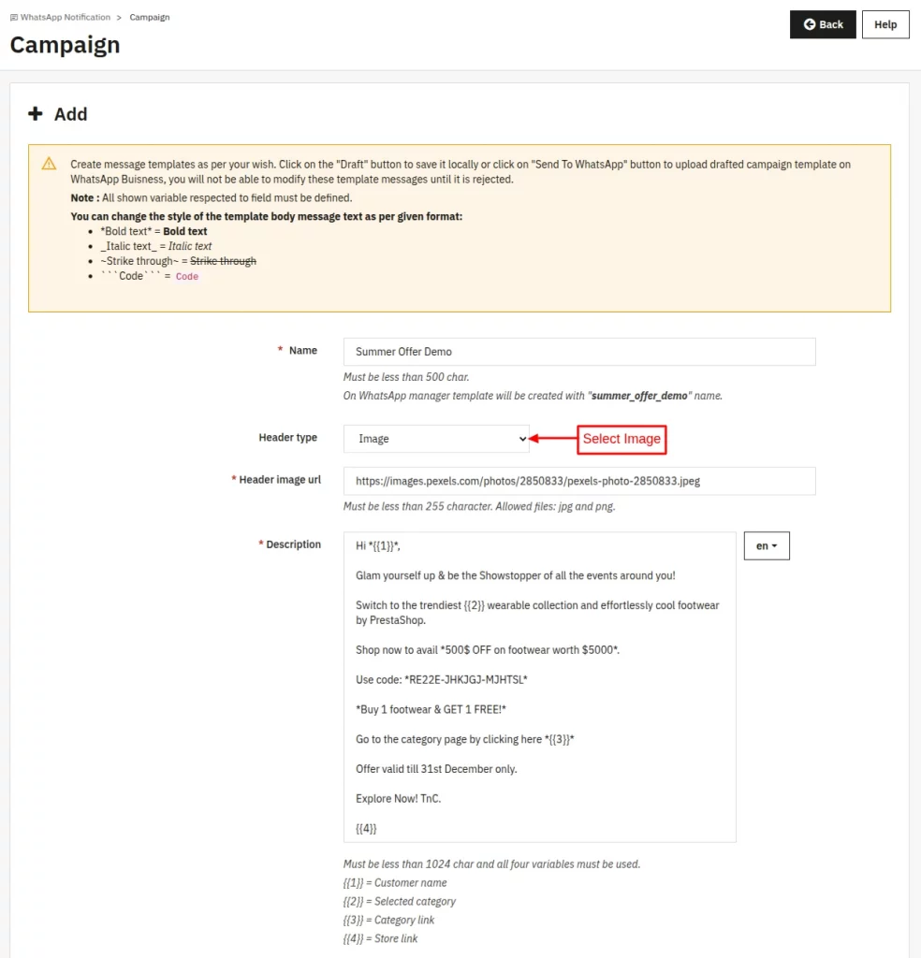Expand the "en" language dropdown
Screen dimensions: 921x958
click(x=767, y=545)
